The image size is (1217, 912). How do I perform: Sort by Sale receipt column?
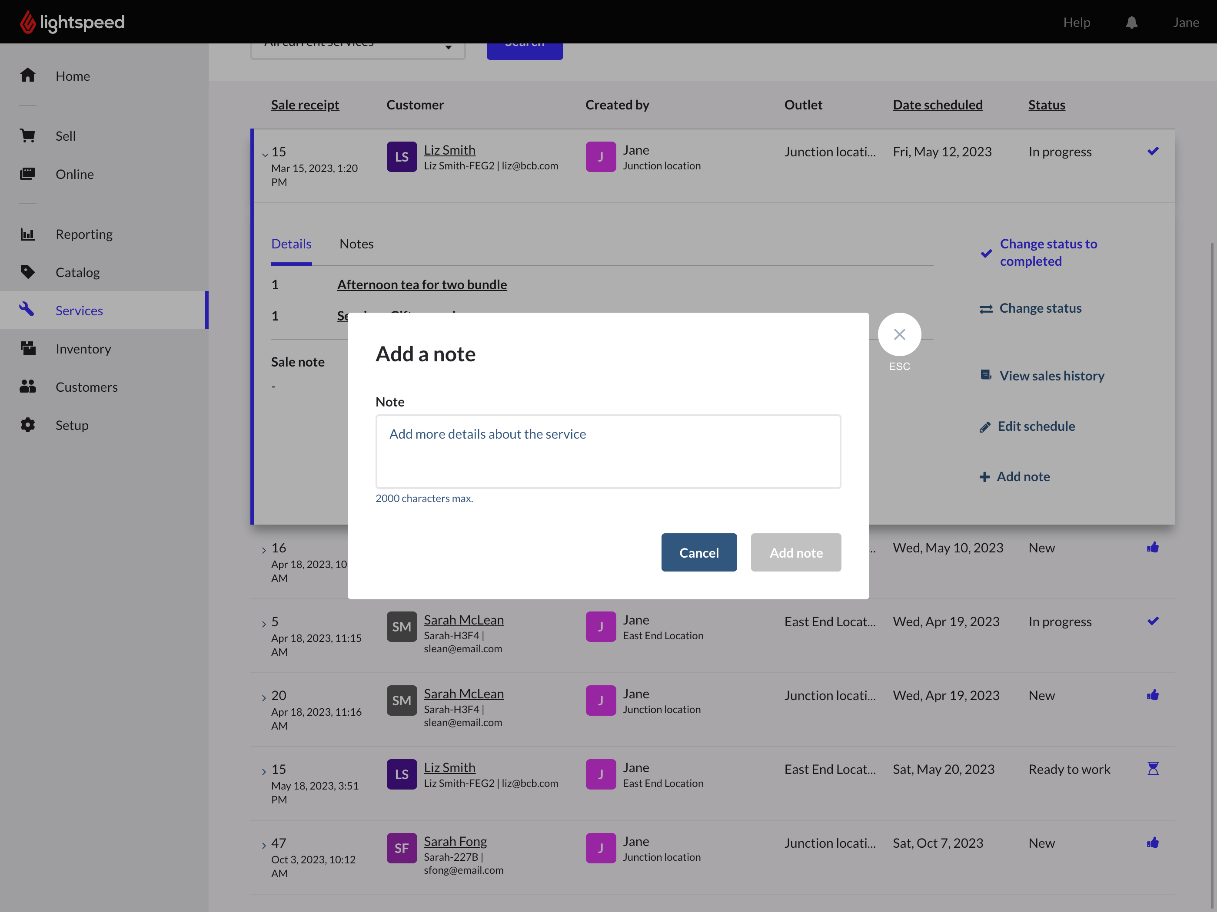coord(305,105)
